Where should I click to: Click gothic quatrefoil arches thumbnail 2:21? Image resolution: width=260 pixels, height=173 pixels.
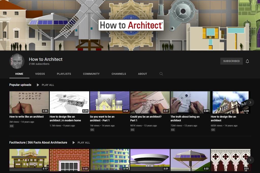(231, 160)
